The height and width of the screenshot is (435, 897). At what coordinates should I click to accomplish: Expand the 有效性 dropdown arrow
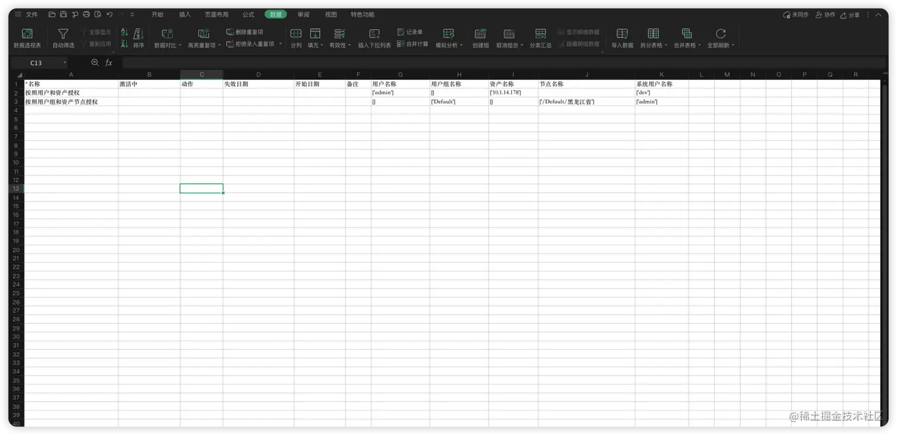pyautogui.click(x=349, y=46)
